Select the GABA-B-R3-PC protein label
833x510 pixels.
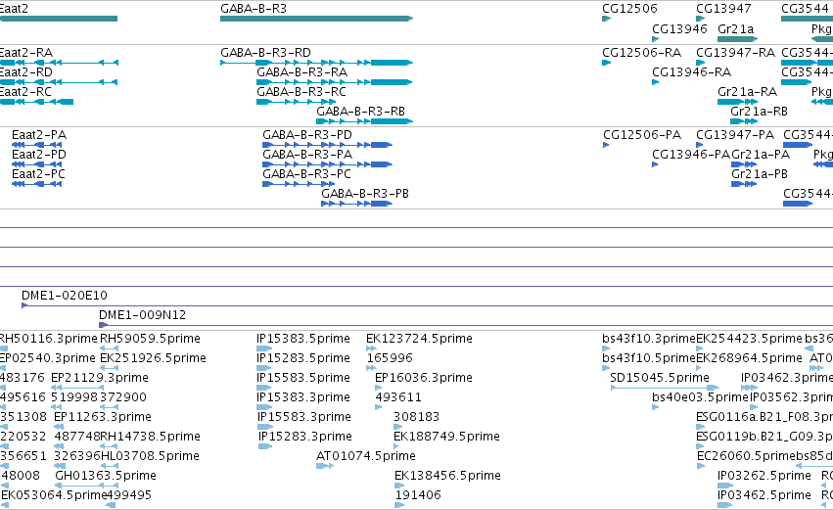click(x=306, y=174)
